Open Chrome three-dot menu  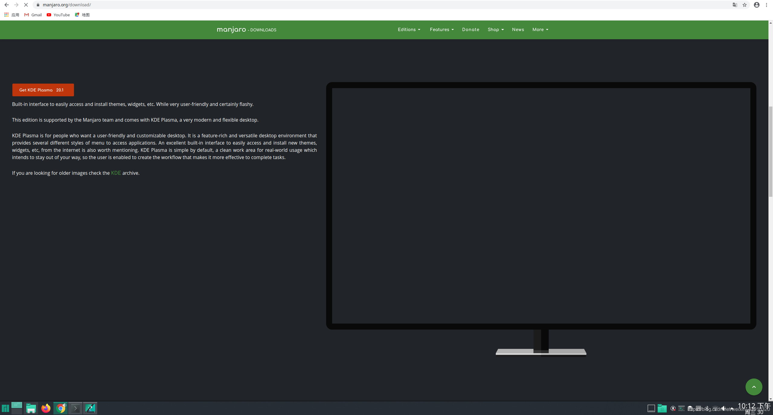point(767,5)
